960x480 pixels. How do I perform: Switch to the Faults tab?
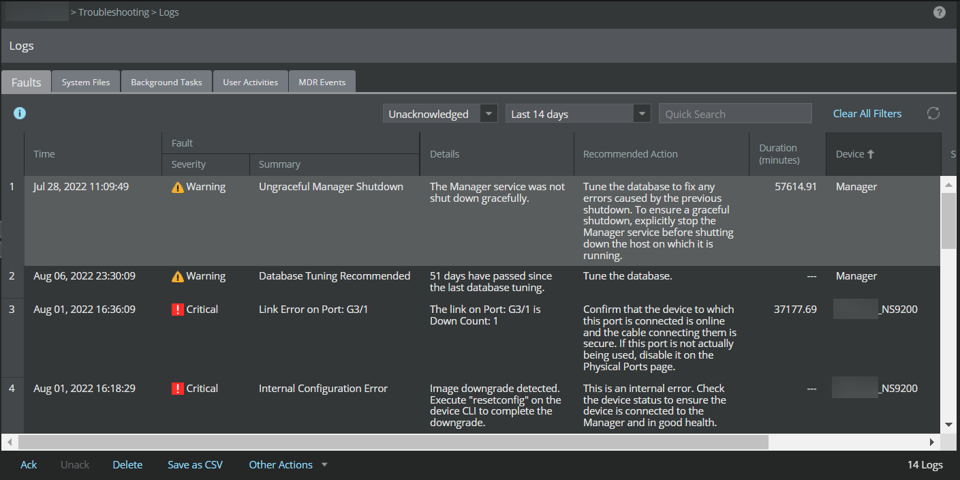click(x=27, y=82)
